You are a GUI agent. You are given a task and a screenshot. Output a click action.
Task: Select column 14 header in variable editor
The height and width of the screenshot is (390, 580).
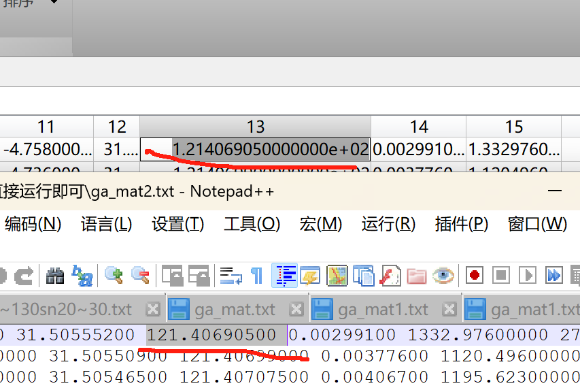click(418, 127)
